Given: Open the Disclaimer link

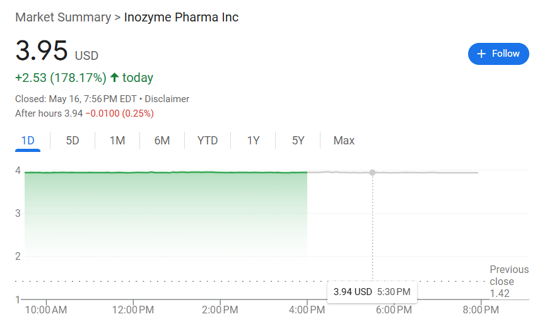Looking at the screenshot, I should point(167,99).
